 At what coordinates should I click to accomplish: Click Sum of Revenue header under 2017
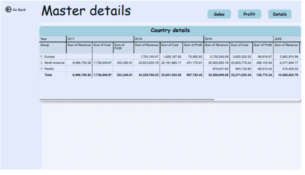click(x=80, y=45)
